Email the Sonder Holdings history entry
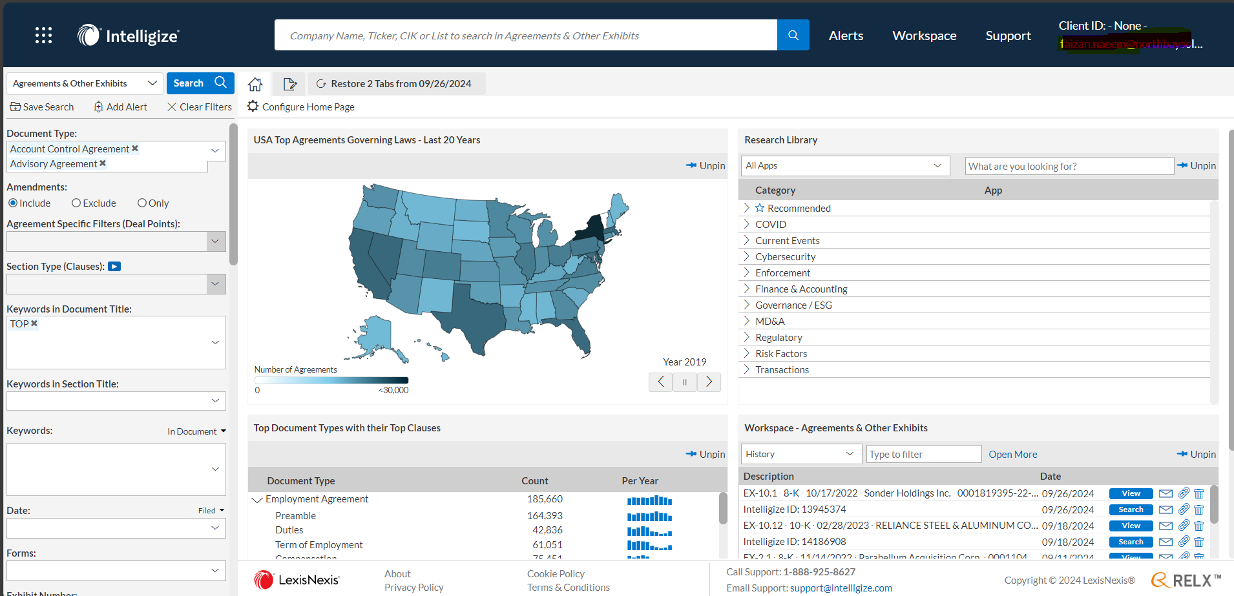 [1166, 493]
